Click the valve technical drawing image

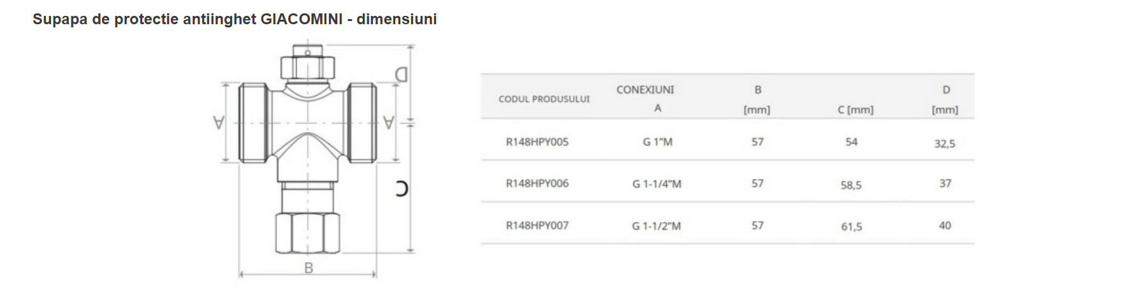click(315, 162)
